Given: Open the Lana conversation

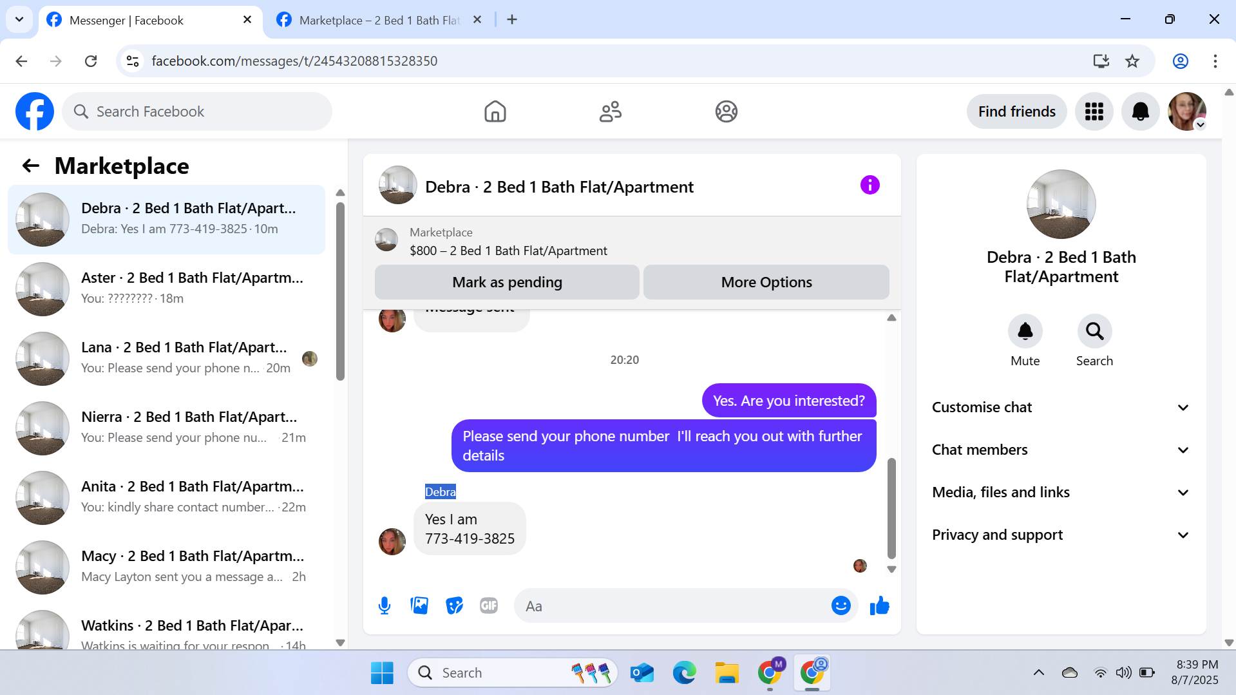Looking at the screenshot, I should 166,358.
